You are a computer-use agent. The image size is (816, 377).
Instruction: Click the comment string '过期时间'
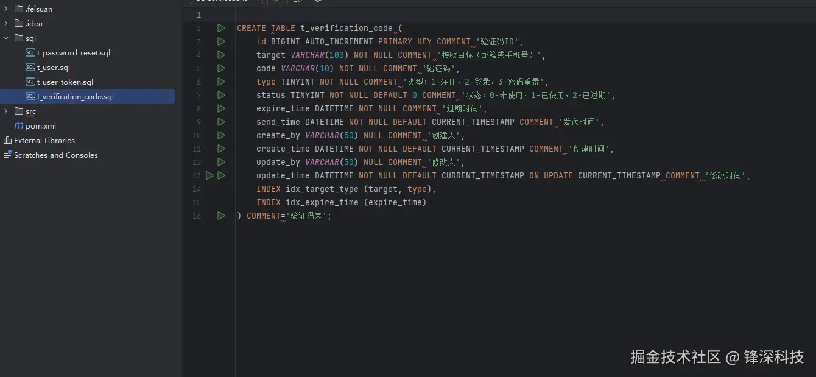coord(461,108)
